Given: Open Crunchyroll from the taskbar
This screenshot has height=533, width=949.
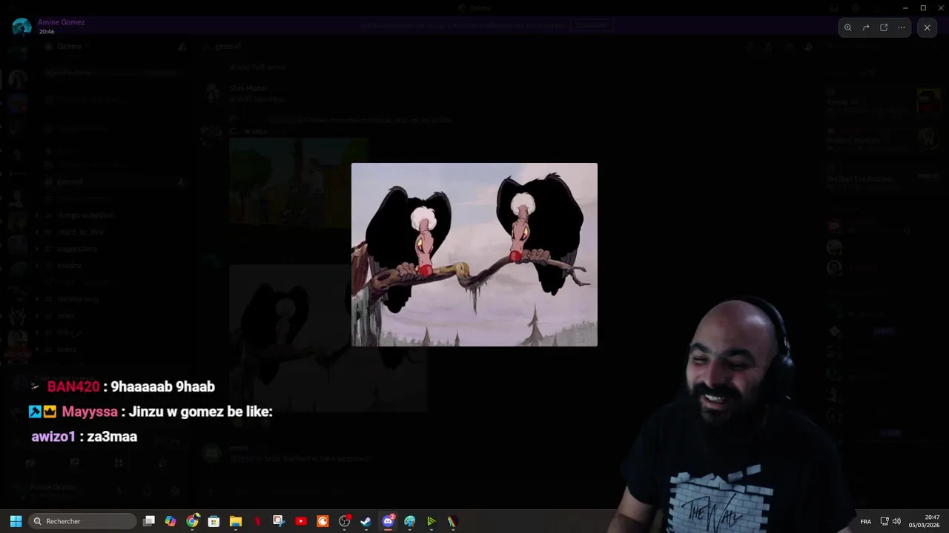Looking at the screenshot, I should pos(323,521).
